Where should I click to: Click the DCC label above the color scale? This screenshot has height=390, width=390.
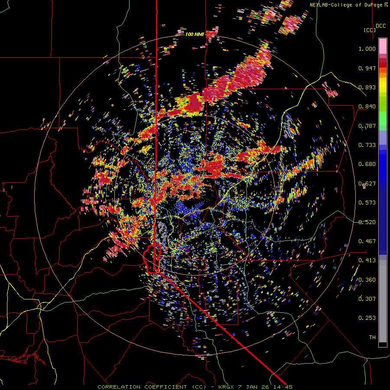point(380,26)
